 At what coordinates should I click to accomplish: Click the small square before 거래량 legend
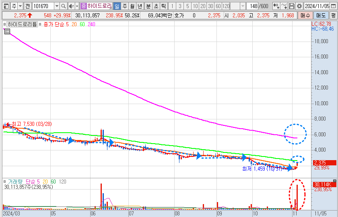click(x=5, y=182)
